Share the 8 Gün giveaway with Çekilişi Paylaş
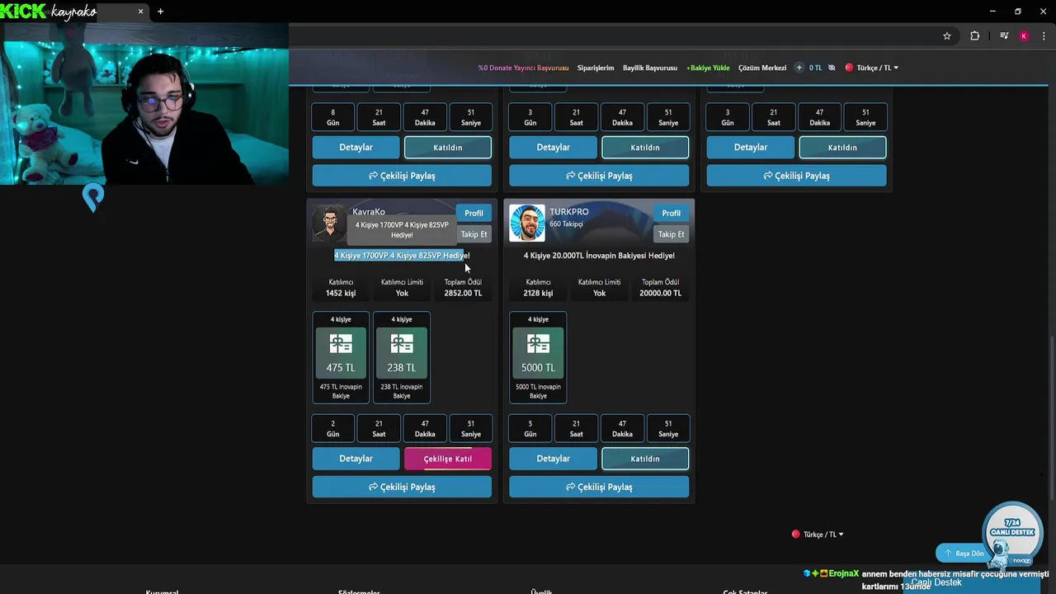This screenshot has height=594, width=1056. tap(402, 176)
